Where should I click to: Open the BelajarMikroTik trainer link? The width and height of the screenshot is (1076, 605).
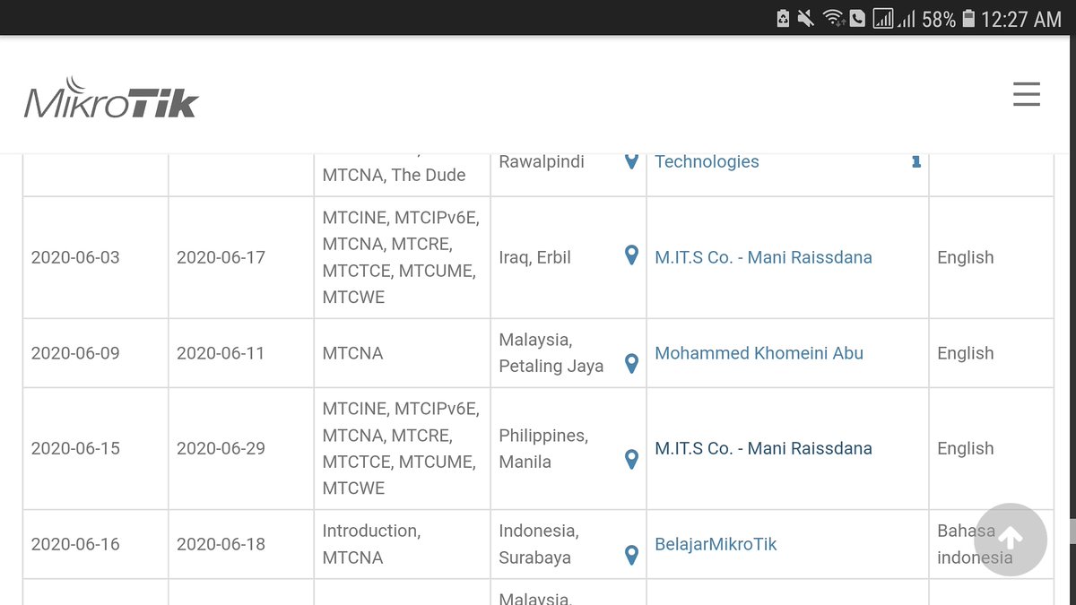click(x=716, y=544)
